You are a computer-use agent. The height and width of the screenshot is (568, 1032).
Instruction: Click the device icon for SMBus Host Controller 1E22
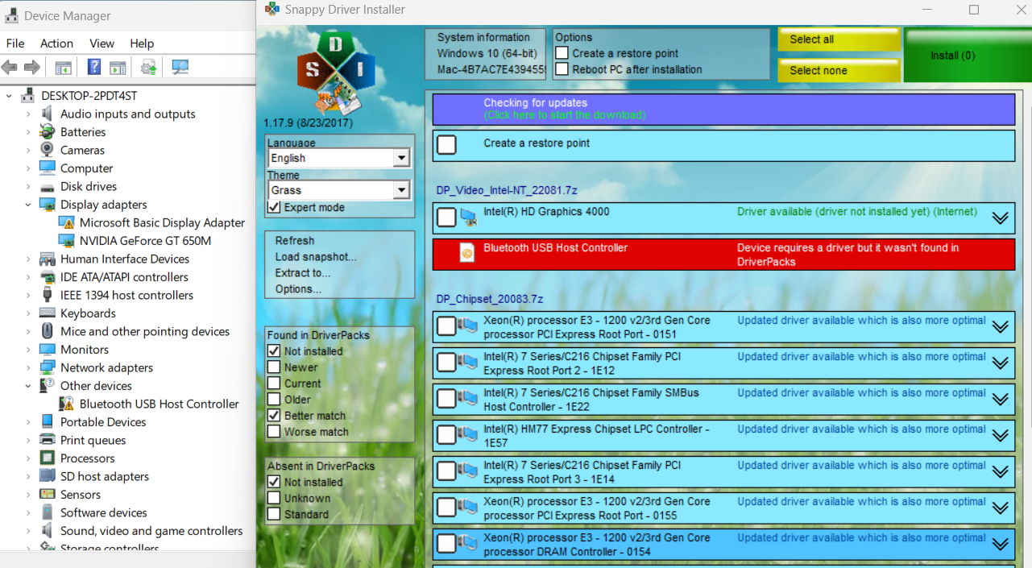click(x=467, y=399)
